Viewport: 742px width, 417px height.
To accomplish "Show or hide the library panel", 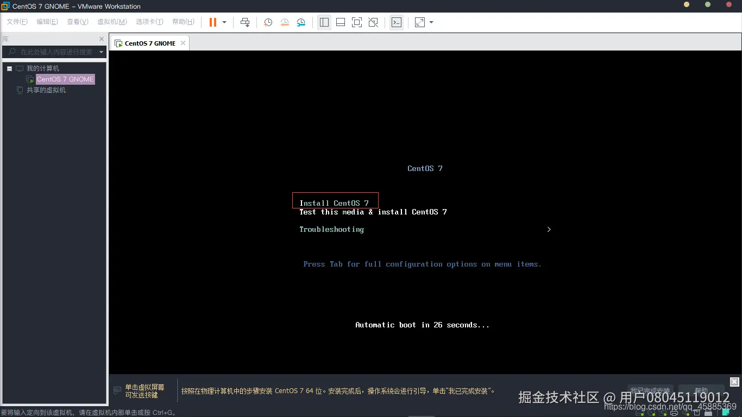I will pyautogui.click(x=324, y=22).
